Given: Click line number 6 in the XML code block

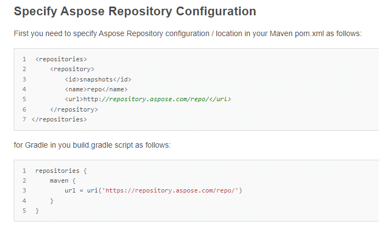Looking at the screenshot, I should tap(25, 109).
